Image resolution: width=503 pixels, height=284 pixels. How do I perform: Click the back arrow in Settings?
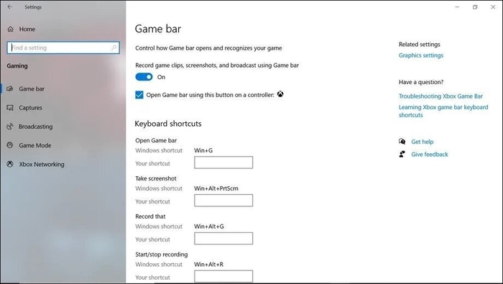click(x=10, y=6)
